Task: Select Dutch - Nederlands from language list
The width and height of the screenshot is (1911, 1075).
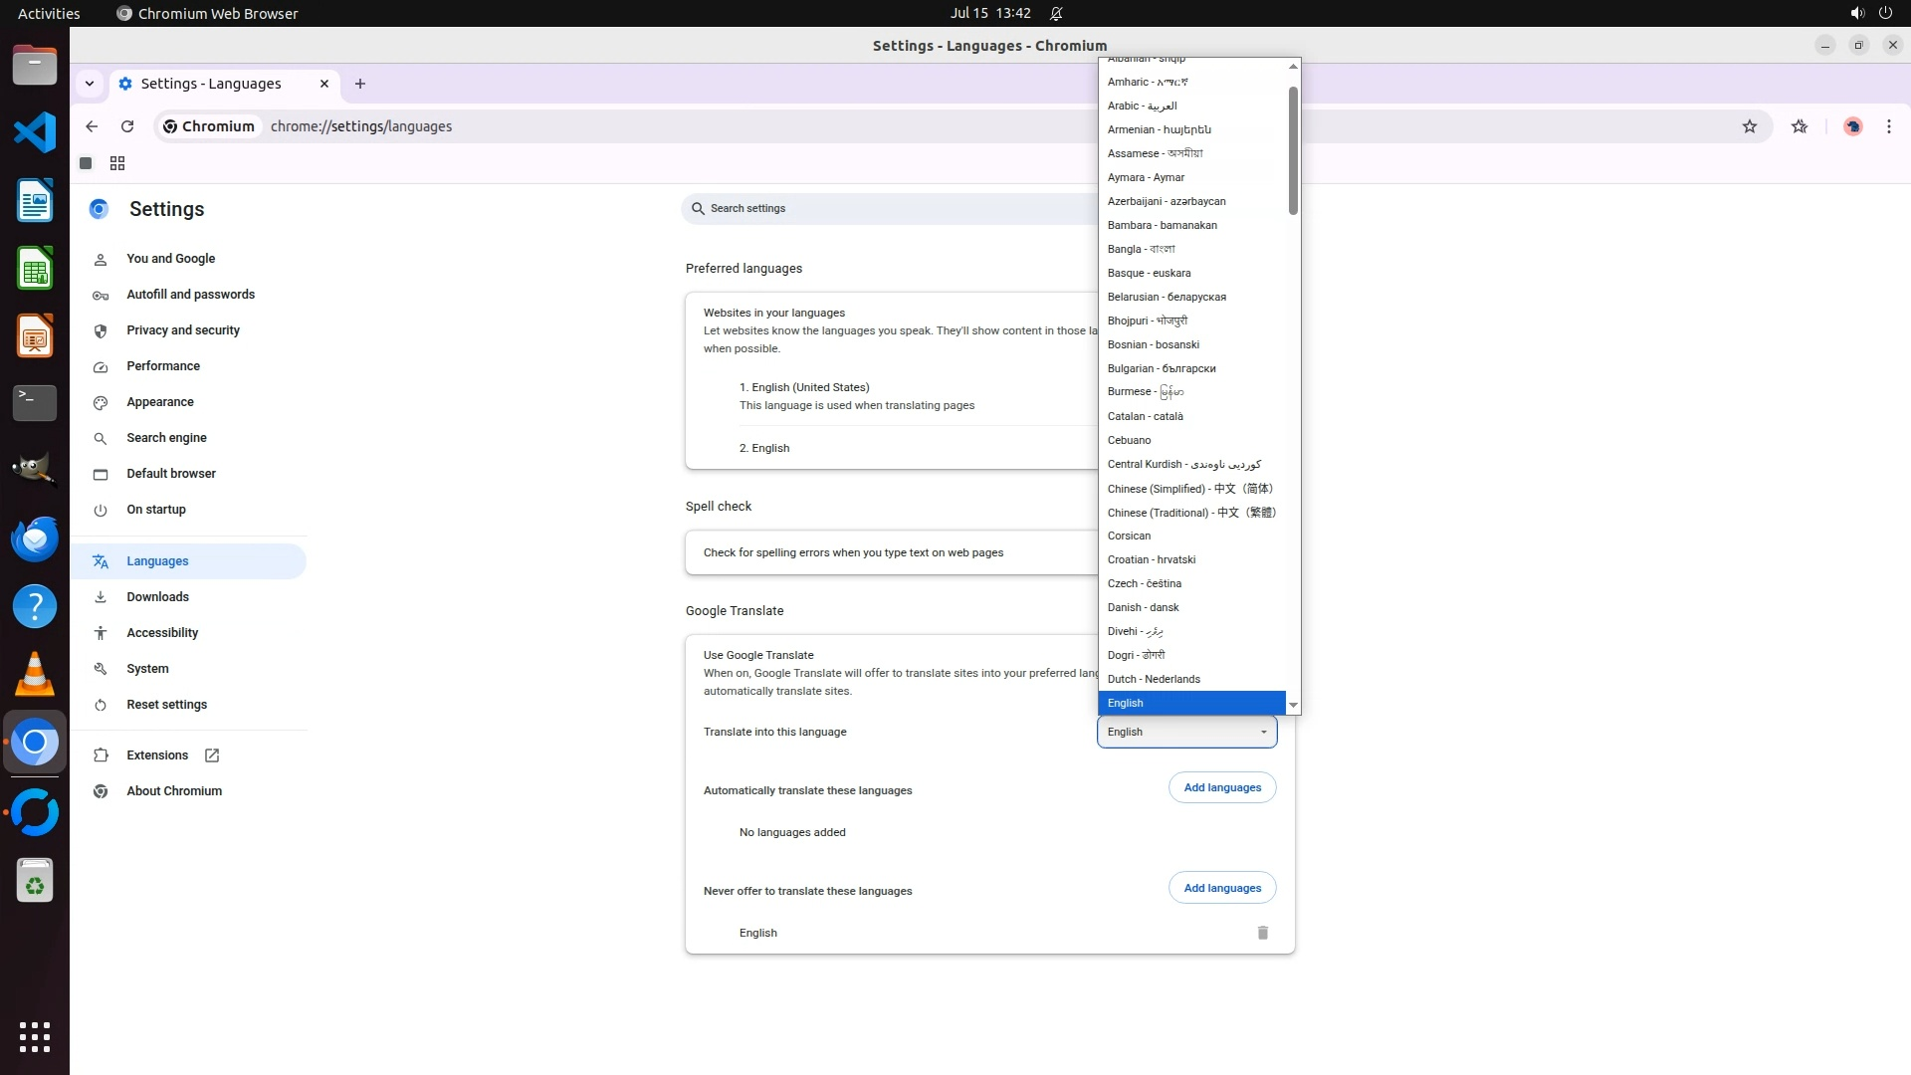Action: pyautogui.click(x=1154, y=679)
